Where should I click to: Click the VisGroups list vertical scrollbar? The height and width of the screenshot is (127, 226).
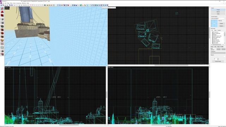[225, 38]
